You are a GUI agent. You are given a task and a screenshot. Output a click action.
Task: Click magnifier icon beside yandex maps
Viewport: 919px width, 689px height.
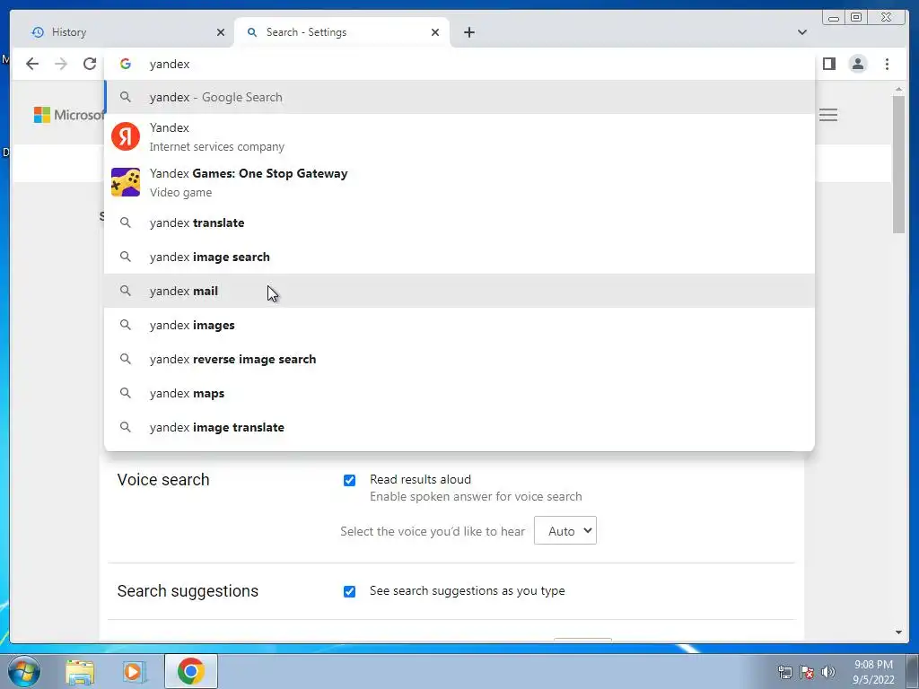tap(126, 393)
